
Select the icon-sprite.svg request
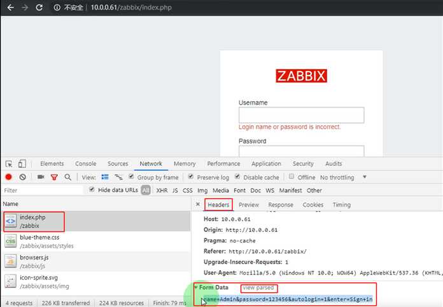(x=96, y=282)
